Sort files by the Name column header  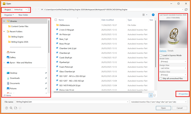coord(61,20)
